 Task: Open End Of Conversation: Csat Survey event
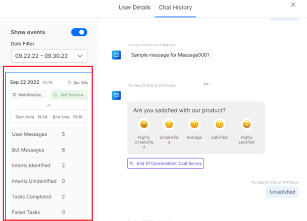pyautogui.click(x=166, y=163)
